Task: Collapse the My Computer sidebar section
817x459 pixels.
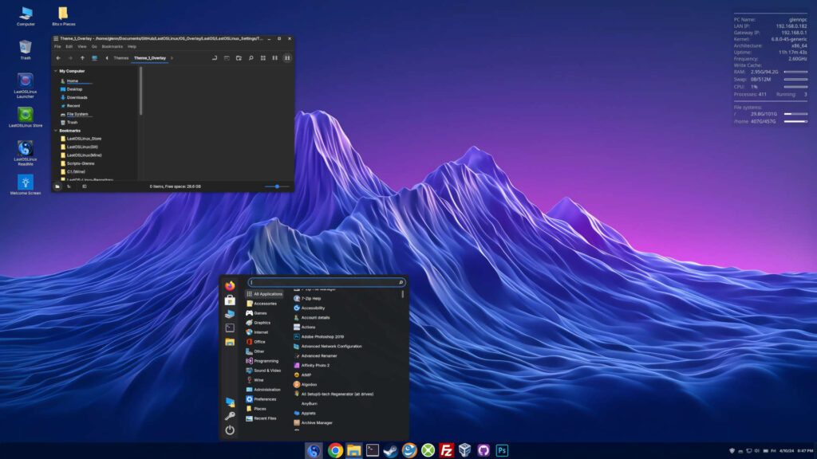Action: coord(55,71)
